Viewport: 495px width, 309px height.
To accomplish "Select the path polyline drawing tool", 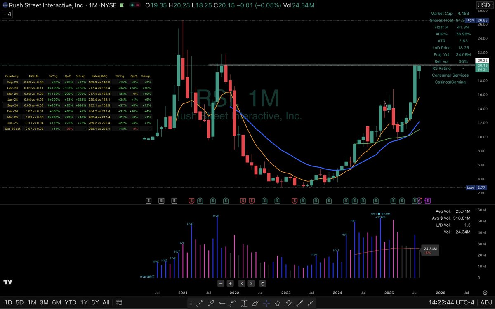I will pos(233,302).
